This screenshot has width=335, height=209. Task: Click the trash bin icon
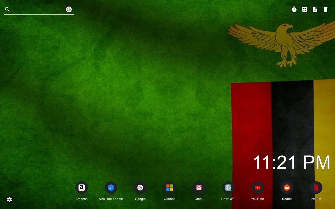point(326,9)
